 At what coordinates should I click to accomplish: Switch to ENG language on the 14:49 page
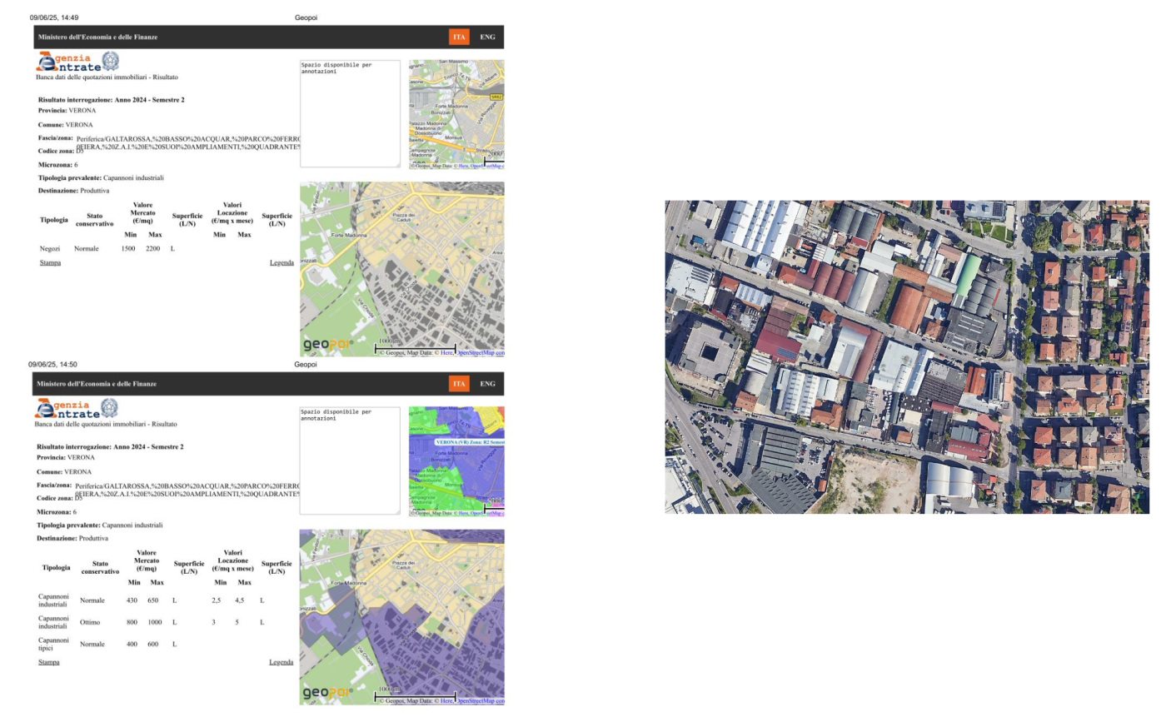[487, 37]
